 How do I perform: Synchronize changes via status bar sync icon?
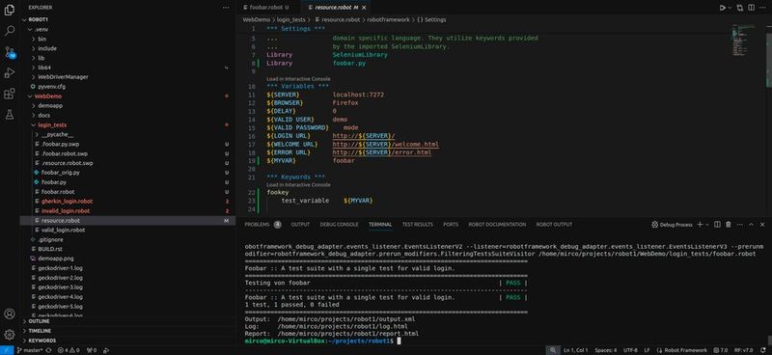coord(49,350)
